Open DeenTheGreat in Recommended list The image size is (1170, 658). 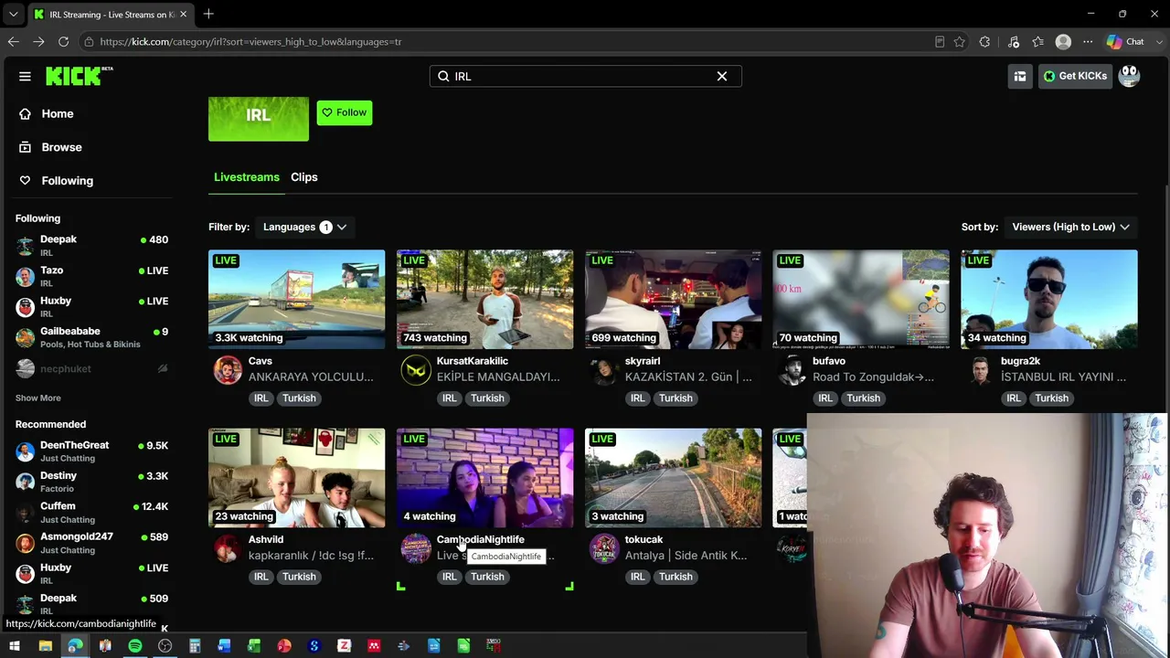pyautogui.click(x=91, y=451)
